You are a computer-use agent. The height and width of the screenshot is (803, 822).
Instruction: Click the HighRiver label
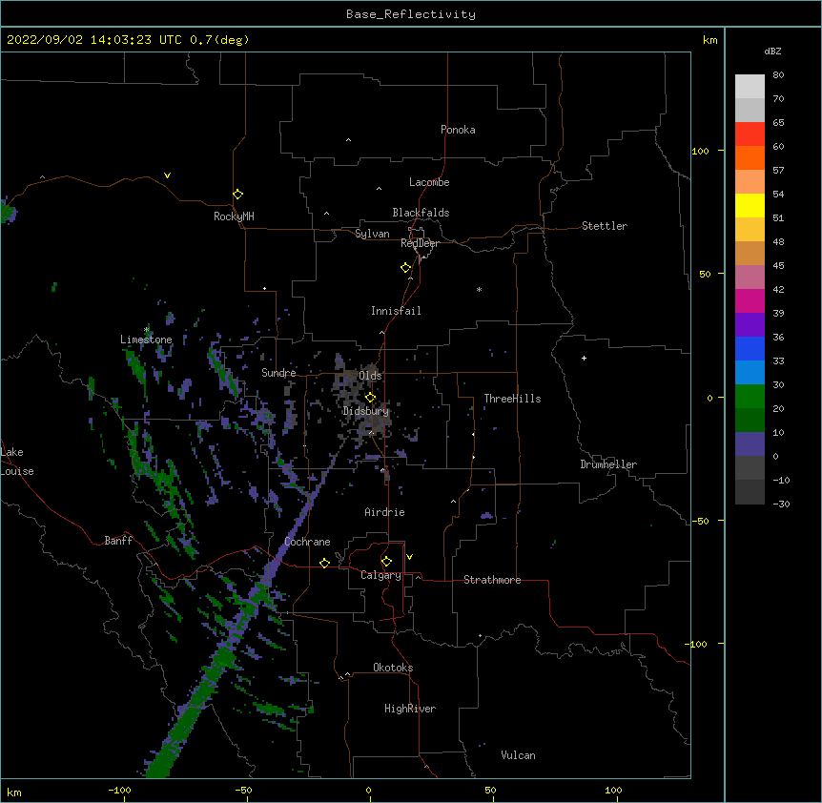(x=410, y=709)
